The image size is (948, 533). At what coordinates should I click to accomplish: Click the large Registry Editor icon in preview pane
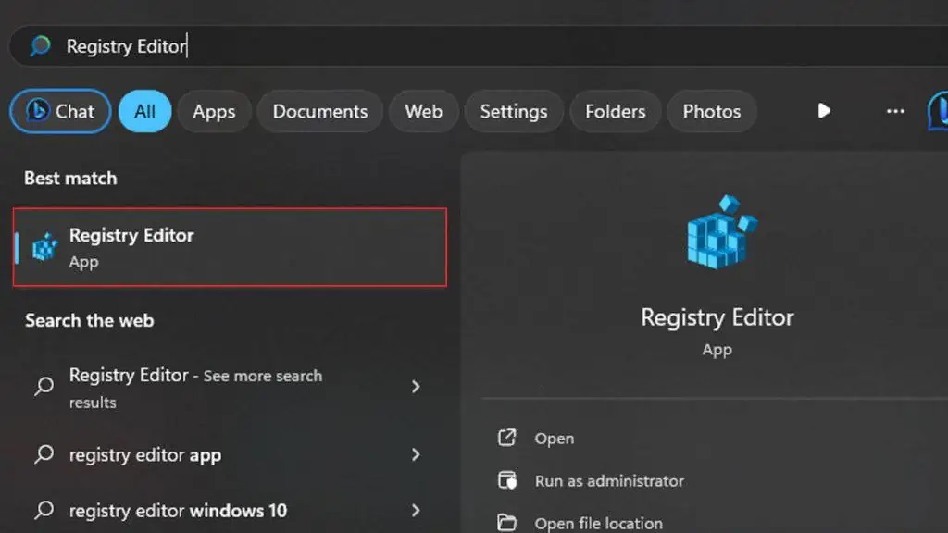click(721, 231)
